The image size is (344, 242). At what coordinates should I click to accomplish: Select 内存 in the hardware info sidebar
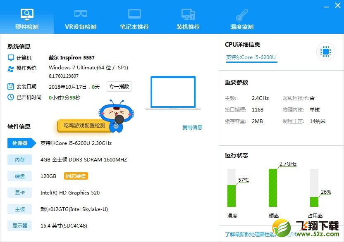pyautogui.click(x=19, y=159)
